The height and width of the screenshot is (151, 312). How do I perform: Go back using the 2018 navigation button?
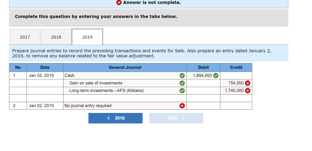115,118
